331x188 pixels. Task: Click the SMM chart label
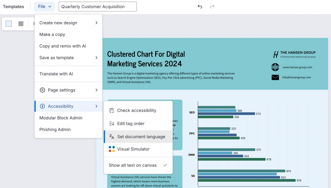pyautogui.click(x=191, y=155)
